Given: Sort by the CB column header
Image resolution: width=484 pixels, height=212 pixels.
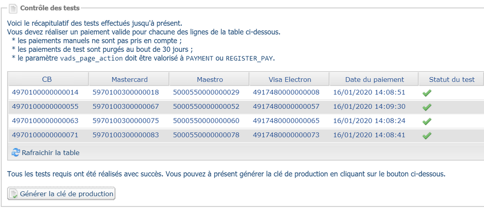Looking at the screenshot, I should (47, 79).
